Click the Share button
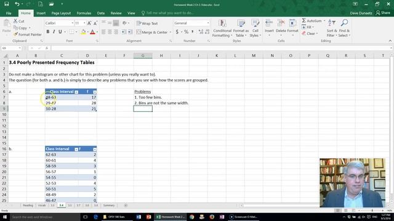394x221 pixels. click(x=383, y=13)
